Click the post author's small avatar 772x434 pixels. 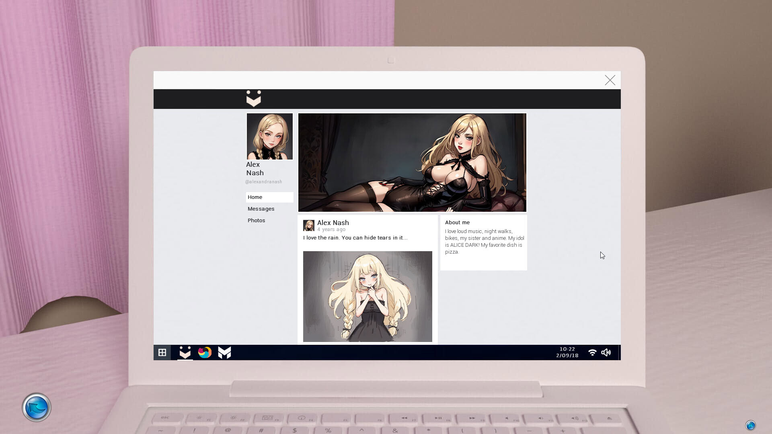(308, 225)
